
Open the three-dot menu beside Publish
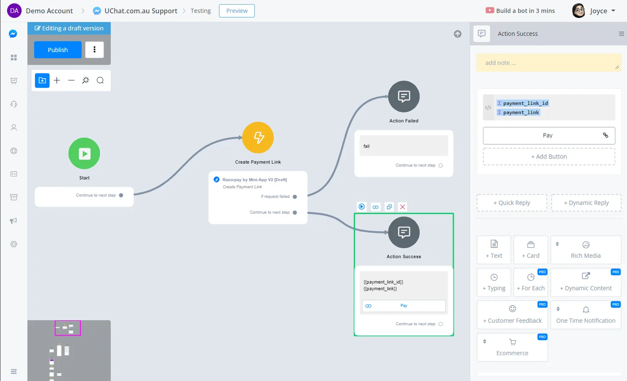tap(95, 49)
